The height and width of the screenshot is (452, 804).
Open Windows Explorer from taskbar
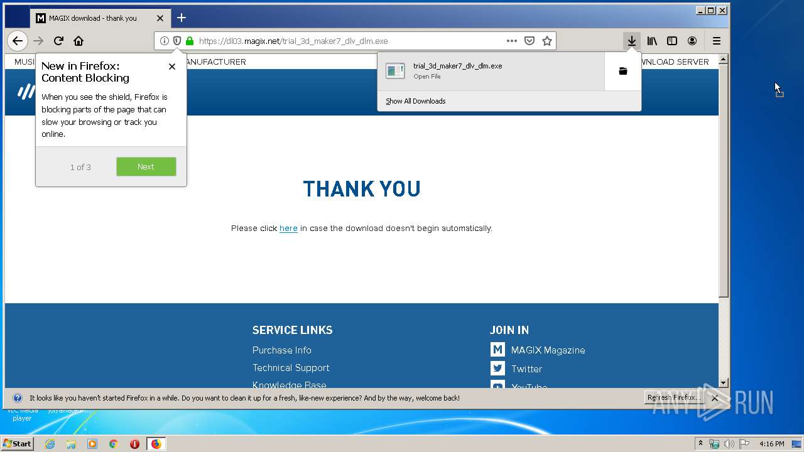[x=71, y=444]
